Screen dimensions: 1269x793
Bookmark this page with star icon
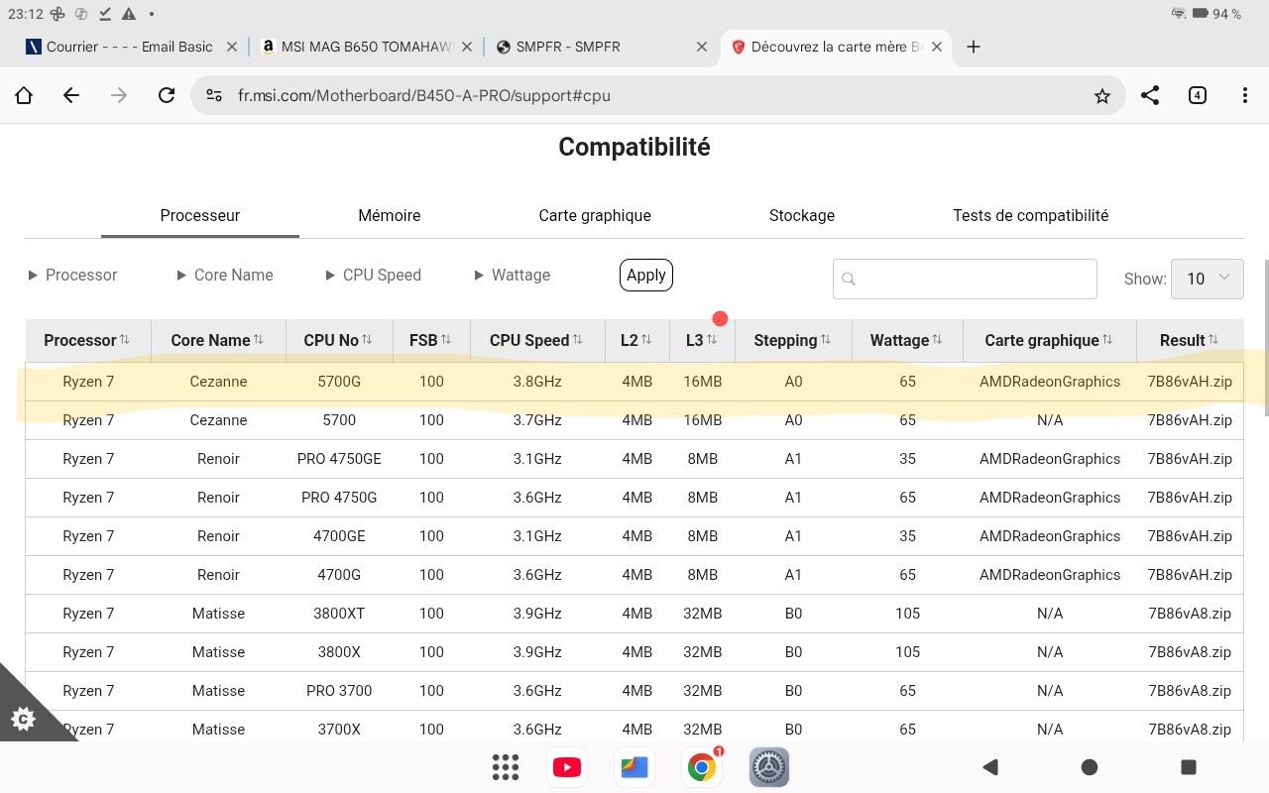click(1101, 96)
